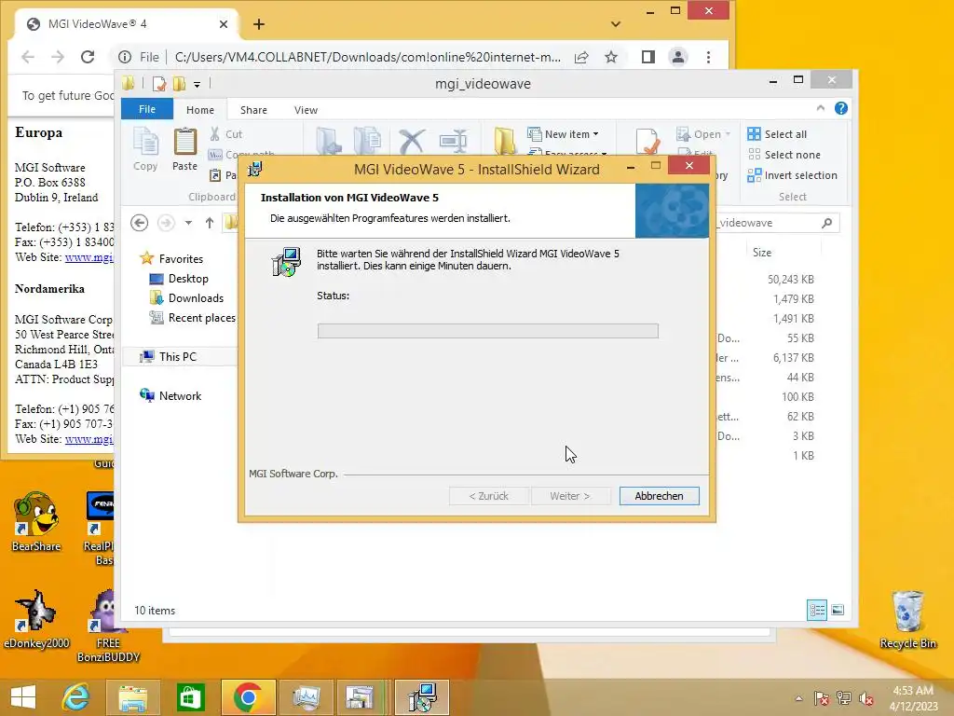Reload the Chrome page
954x716 pixels.
tap(88, 57)
